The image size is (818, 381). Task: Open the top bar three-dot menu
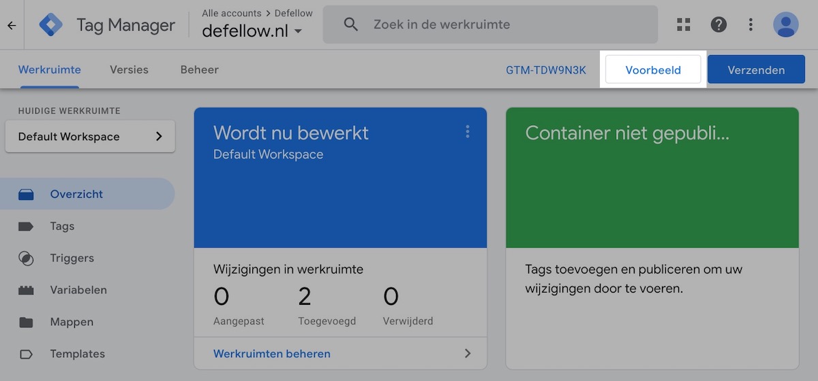coord(751,24)
